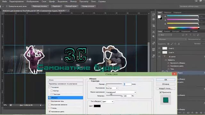Screen dimensions: 205x115
Task: Hide layer Слой 5 with eye icon
Action: 159,48
